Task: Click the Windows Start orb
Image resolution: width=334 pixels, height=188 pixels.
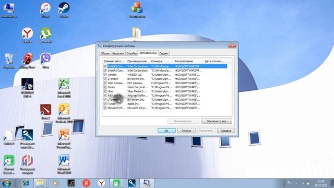Action: [6, 183]
